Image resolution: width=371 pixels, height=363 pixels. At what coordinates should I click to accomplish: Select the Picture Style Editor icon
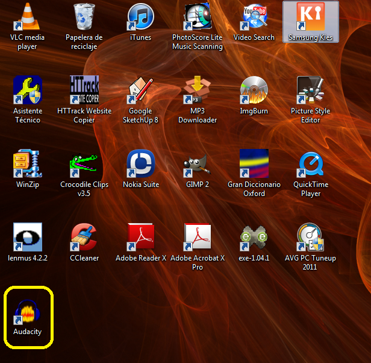coord(311,90)
